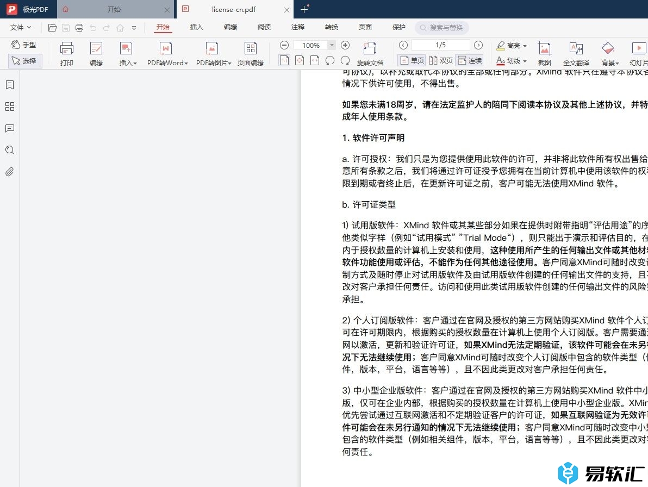
Task: Click the 截图 screenshot tool
Action: 544,54
